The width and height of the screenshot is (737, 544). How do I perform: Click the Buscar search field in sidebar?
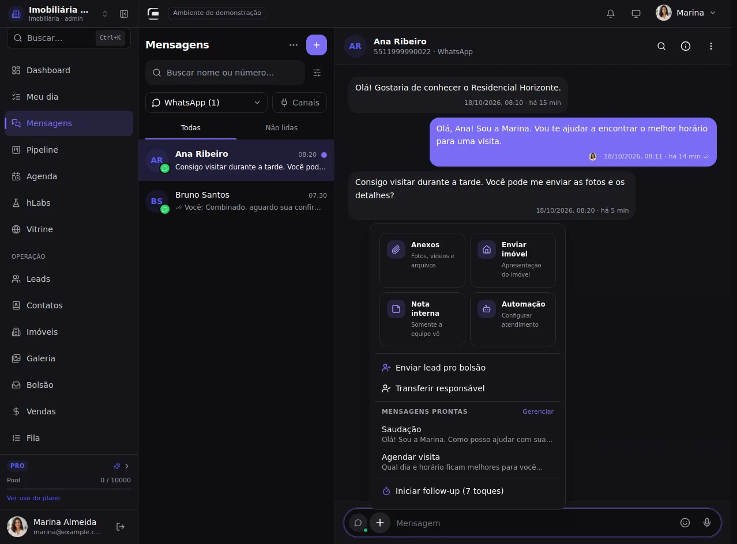pyautogui.click(x=69, y=38)
